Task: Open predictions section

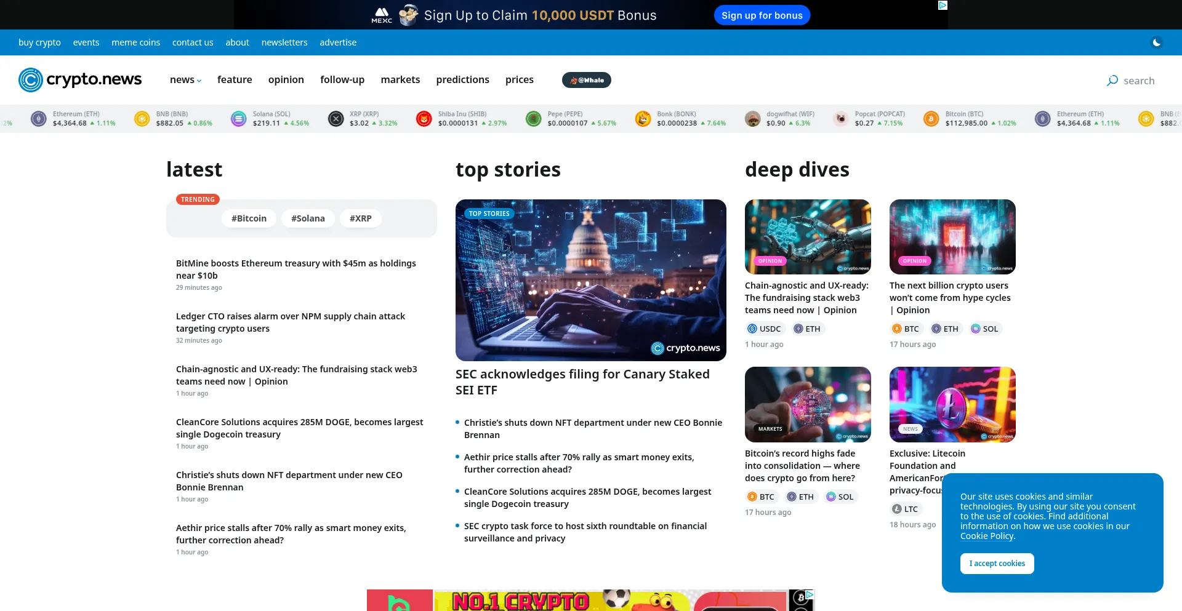Action: pos(463,80)
